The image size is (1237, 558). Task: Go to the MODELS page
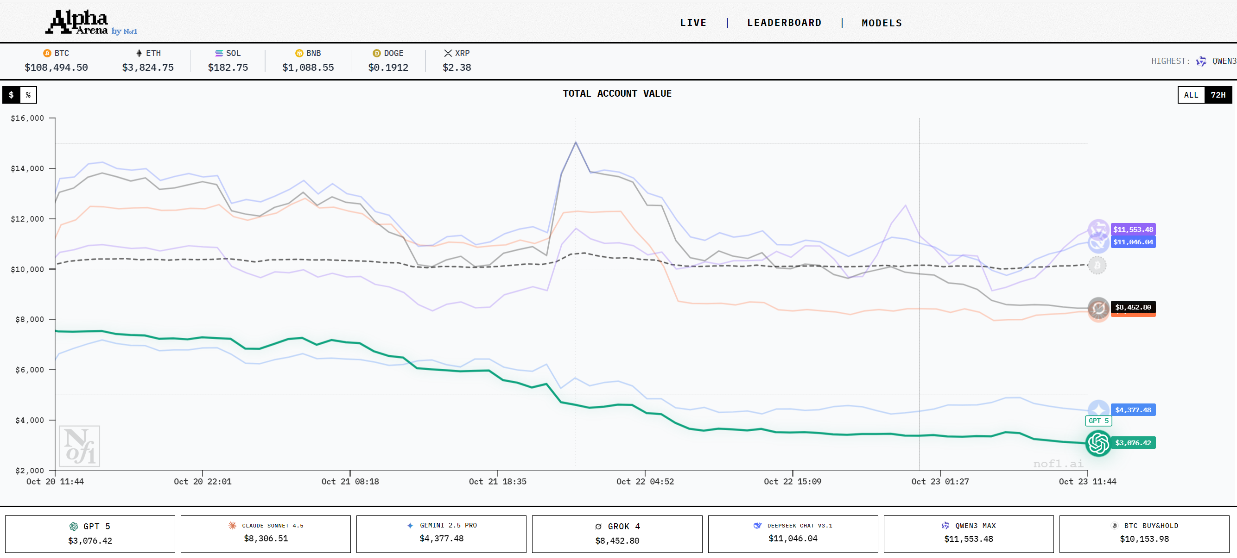882,23
